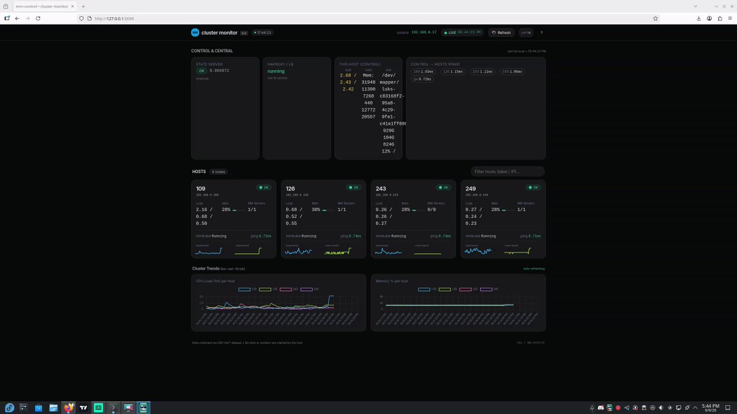Image resolution: width=737 pixels, height=414 pixels.
Task: Open the Firefox extensions icon
Action: (x=720, y=18)
